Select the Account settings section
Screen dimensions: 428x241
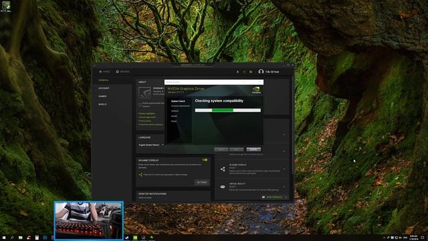(104, 88)
